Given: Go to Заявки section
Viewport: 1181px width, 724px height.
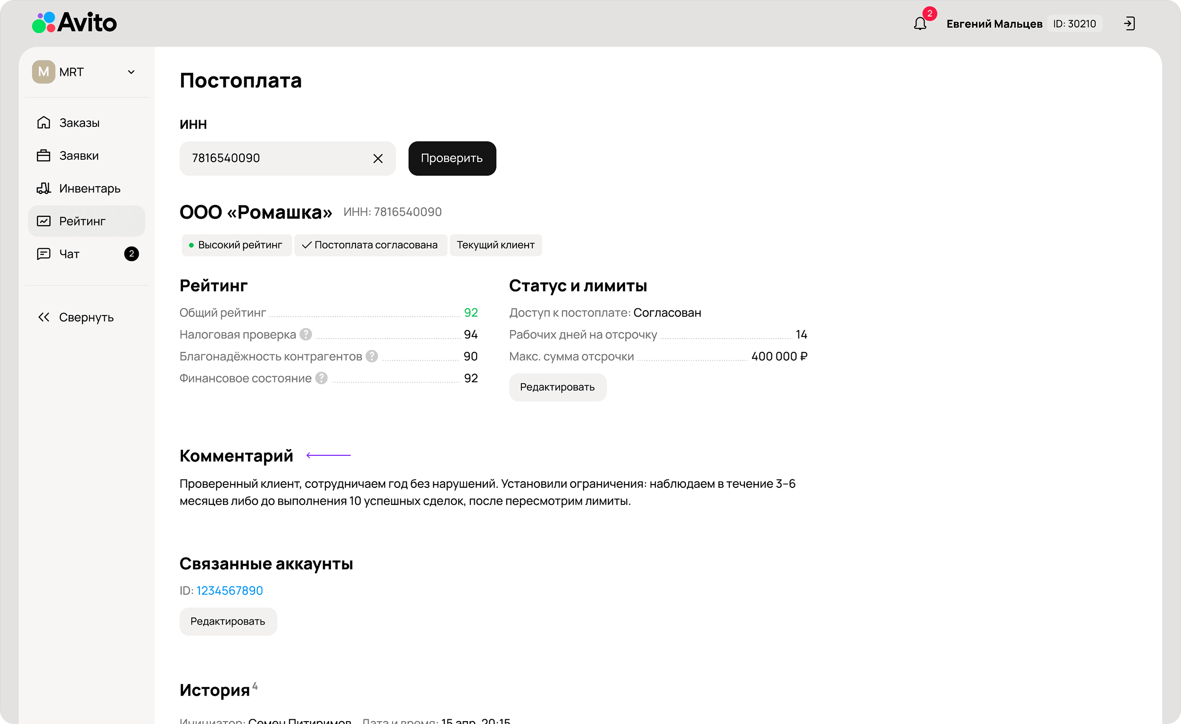Looking at the screenshot, I should pyautogui.click(x=79, y=156).
